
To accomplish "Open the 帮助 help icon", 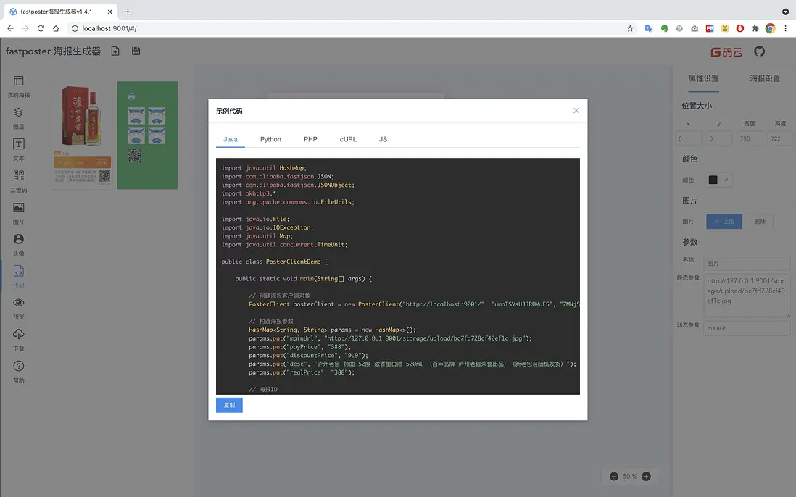I will 19,367.
